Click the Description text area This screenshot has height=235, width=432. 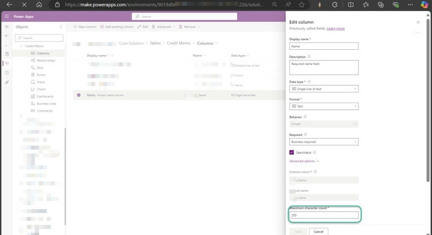[324, 68]
